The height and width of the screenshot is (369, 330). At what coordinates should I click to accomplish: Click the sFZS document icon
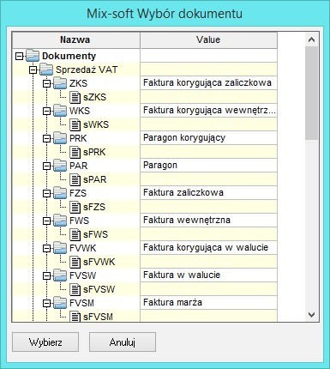pyautogui.click(x=75, y=207)
